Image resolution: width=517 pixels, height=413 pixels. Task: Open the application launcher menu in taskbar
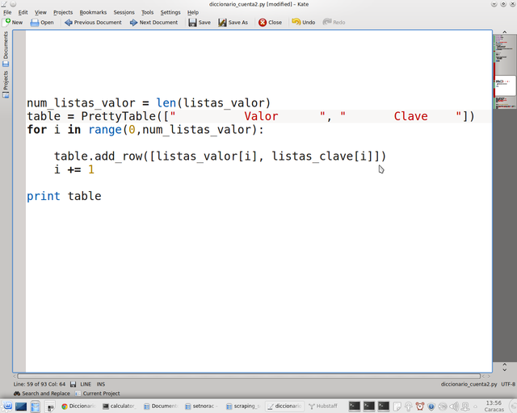coord(7,406)
